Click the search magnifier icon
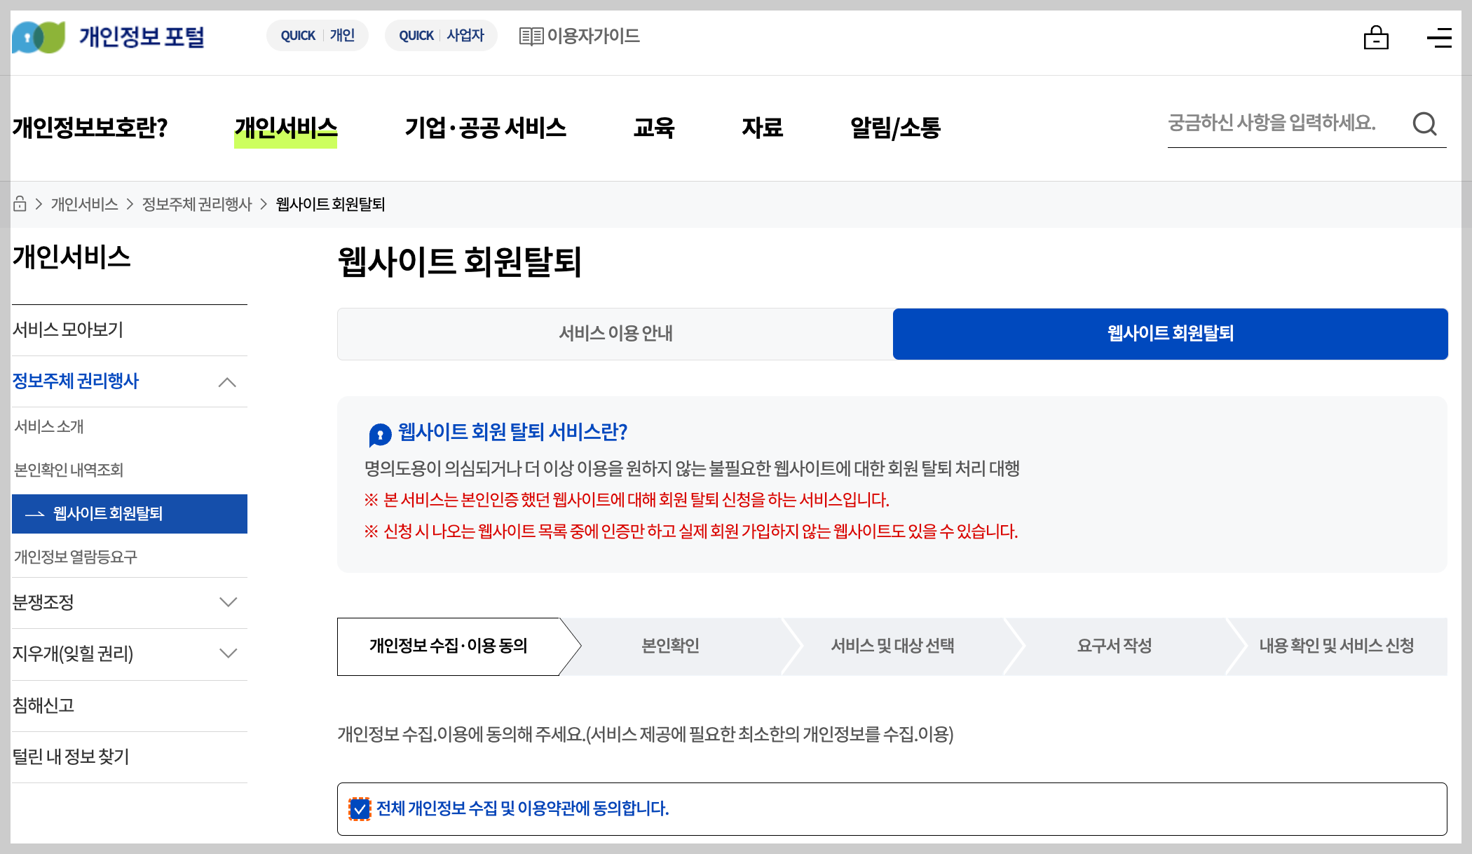The width and height of the screenshot is (1472, 854). 1424,124
